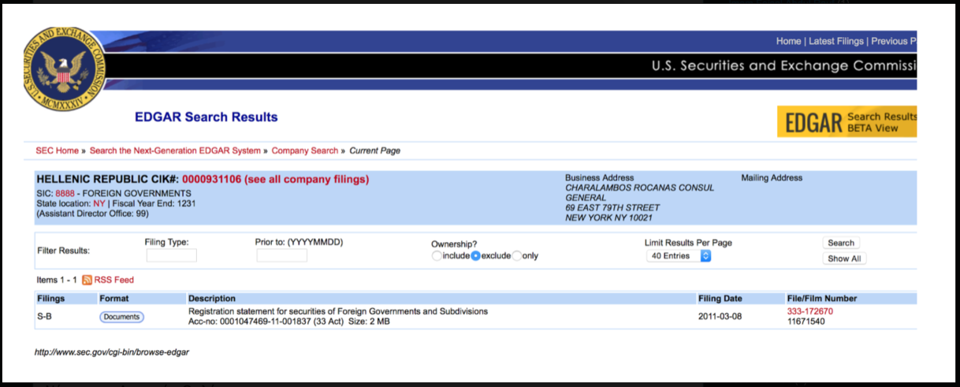Select the filing date 2011-03-08
The width and height of the screenshot is (960, 387).
(x=720, y=316)
